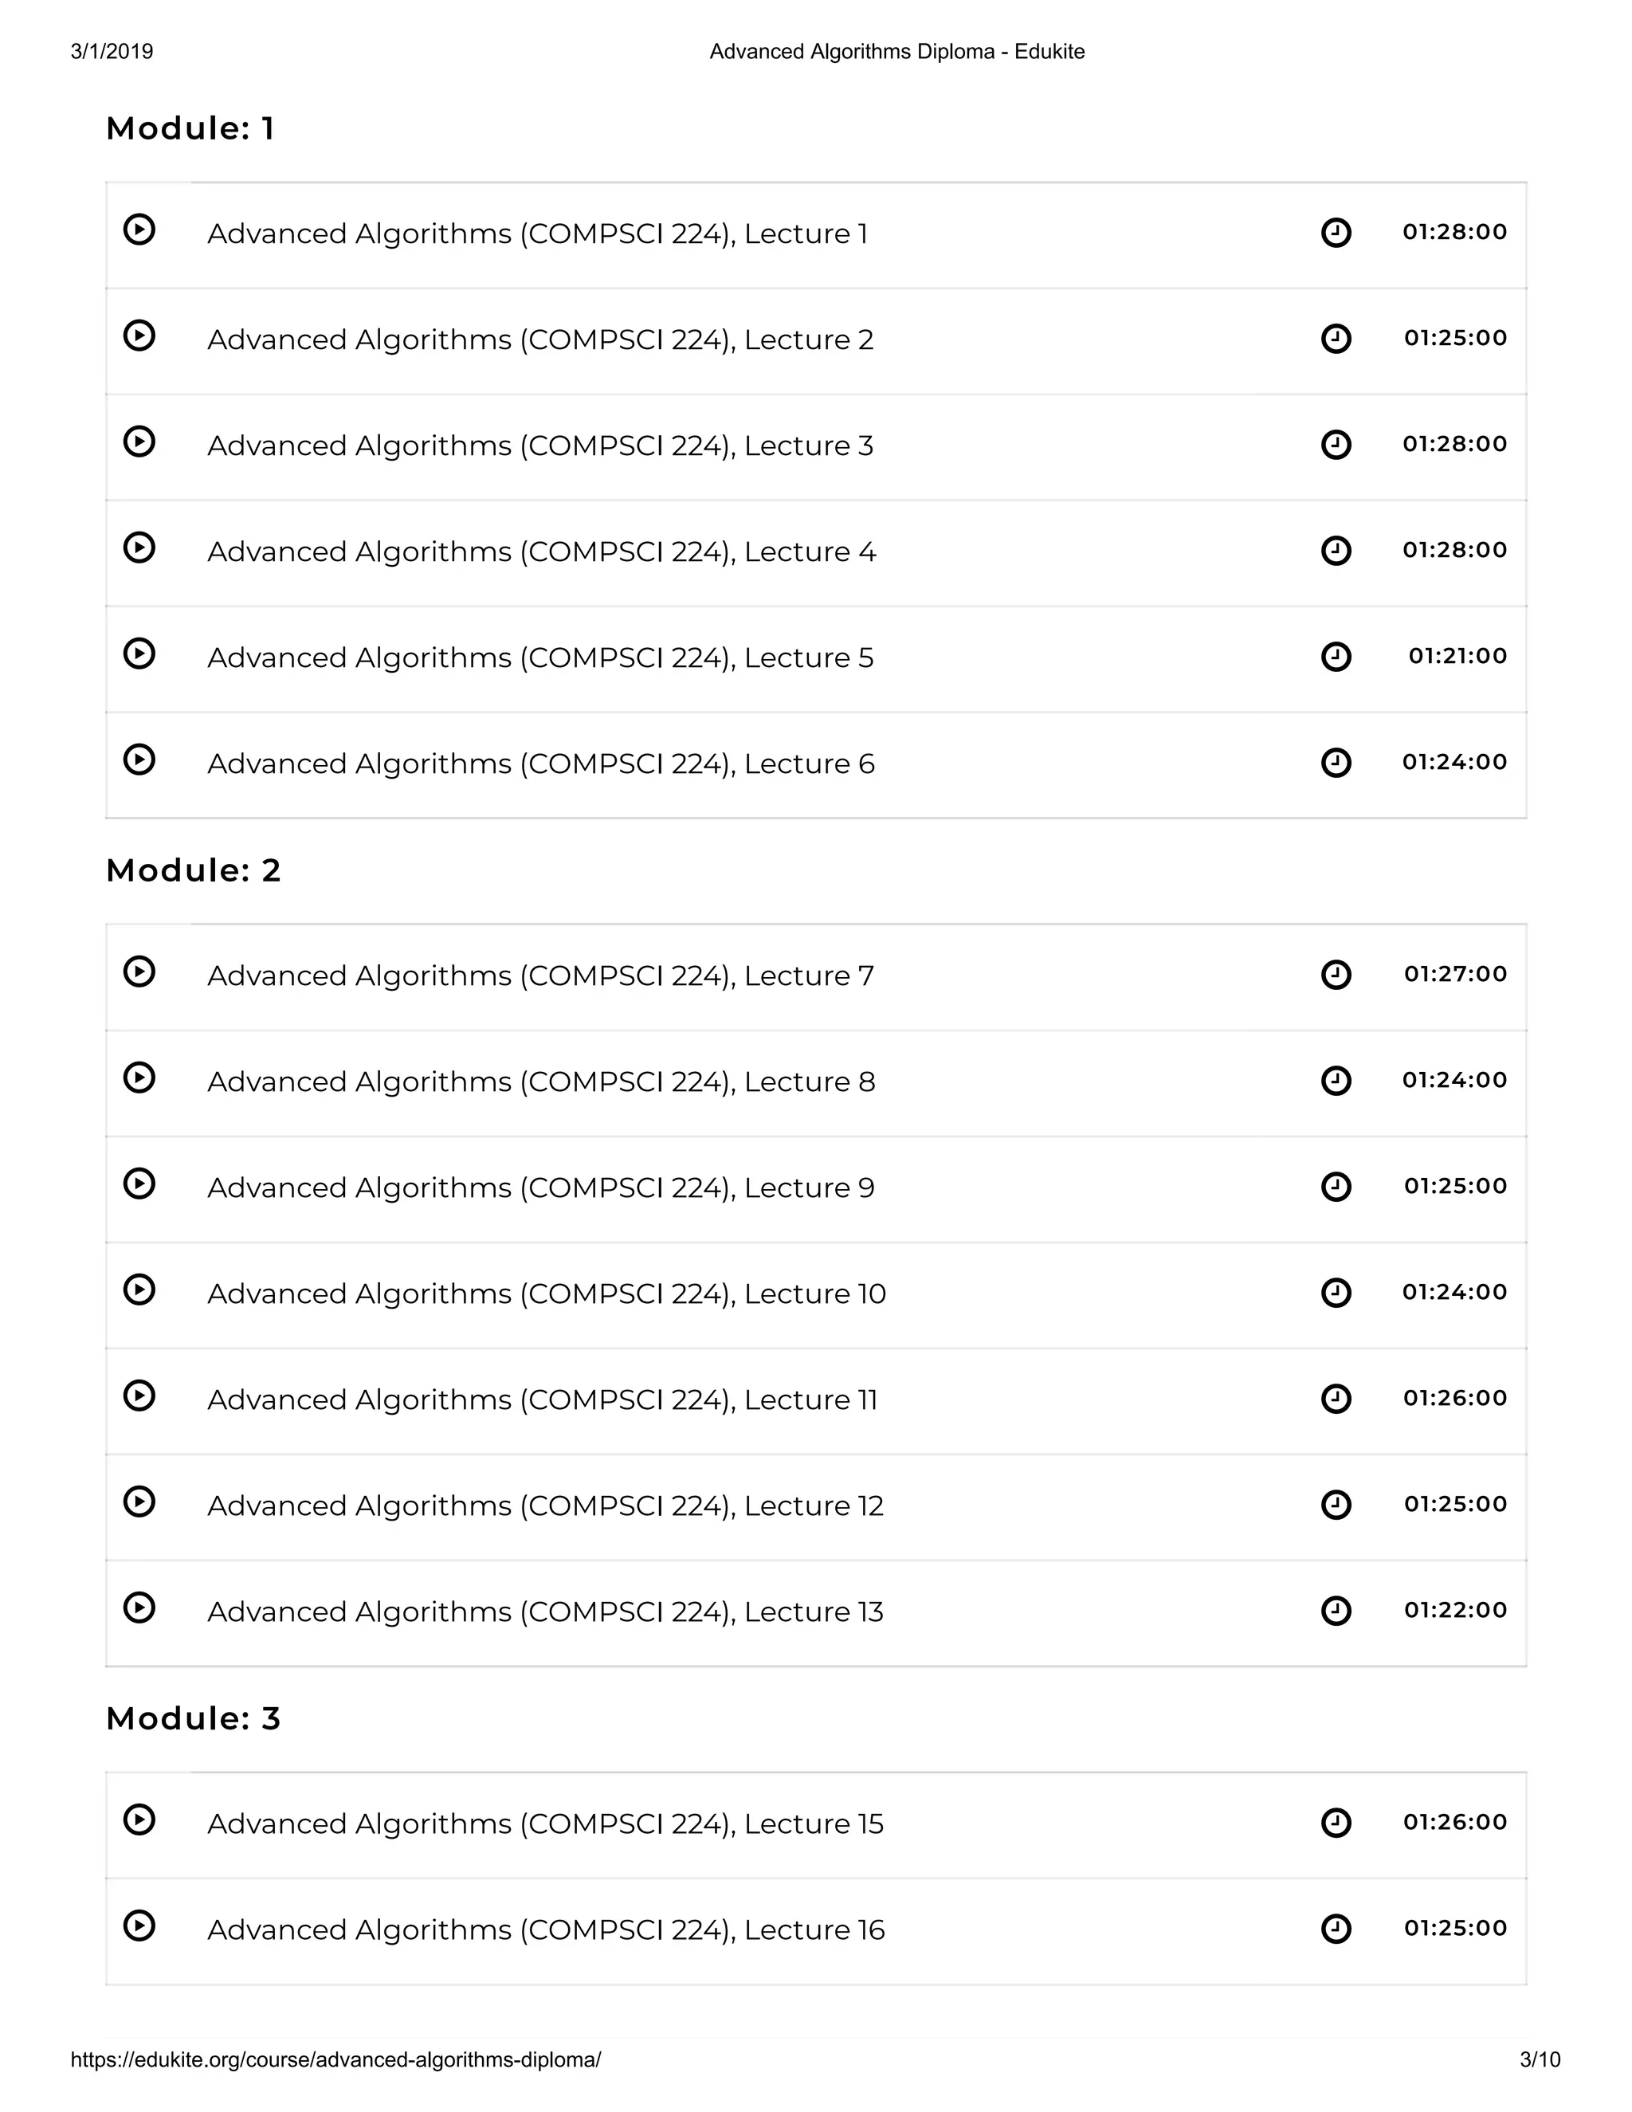
Task: Click the clock icon next to Lecture 13's duration
Action: click(x=1336, y=1610)
